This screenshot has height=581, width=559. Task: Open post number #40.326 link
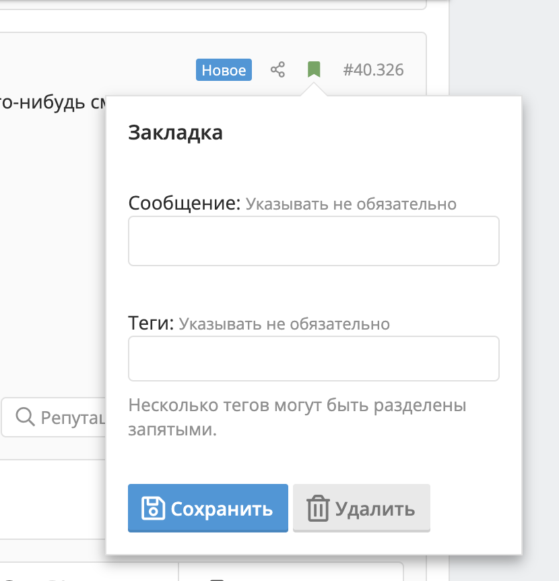pos(373,69)
